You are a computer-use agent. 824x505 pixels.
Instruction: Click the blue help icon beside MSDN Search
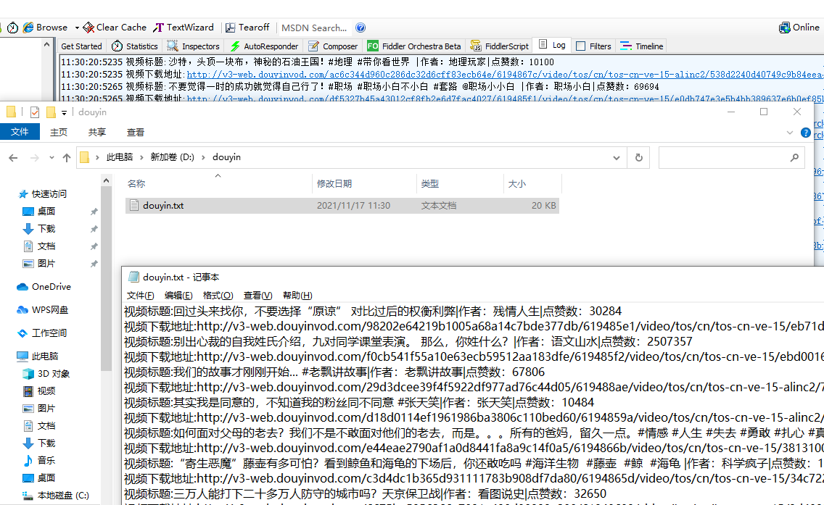[x=360, y=28]
